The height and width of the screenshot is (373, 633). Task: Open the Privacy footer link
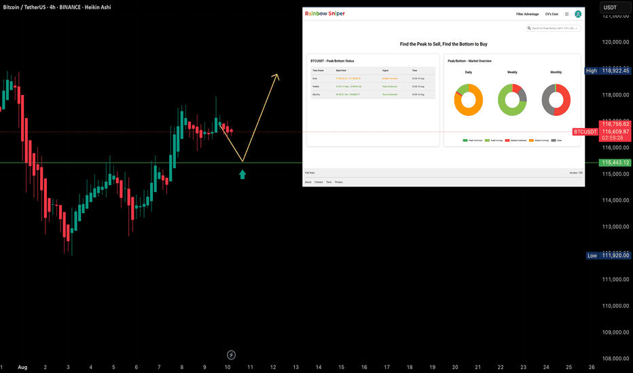click(x=339, y=182)
